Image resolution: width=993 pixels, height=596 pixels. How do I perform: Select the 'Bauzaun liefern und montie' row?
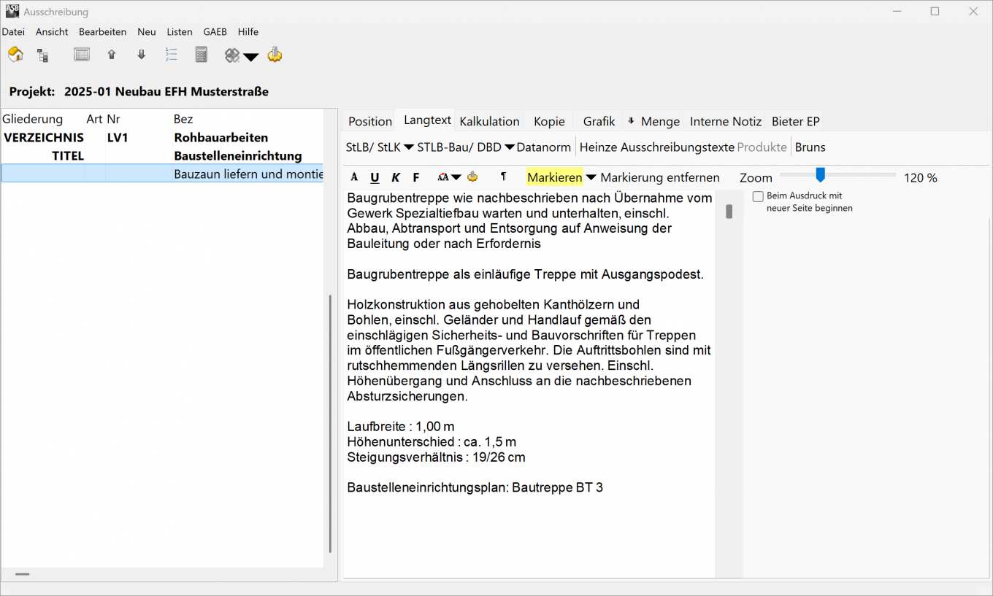(162, 174)
